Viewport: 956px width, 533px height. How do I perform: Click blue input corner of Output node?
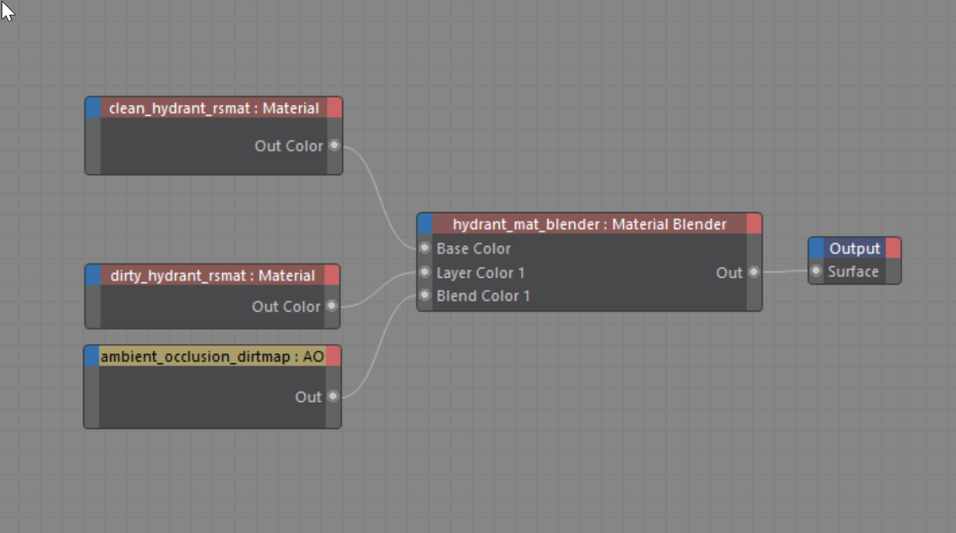[816, 248]
